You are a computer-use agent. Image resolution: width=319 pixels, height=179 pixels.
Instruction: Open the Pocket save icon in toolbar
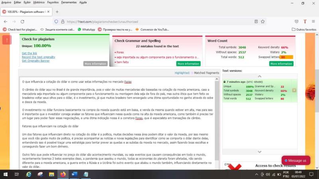296,21
